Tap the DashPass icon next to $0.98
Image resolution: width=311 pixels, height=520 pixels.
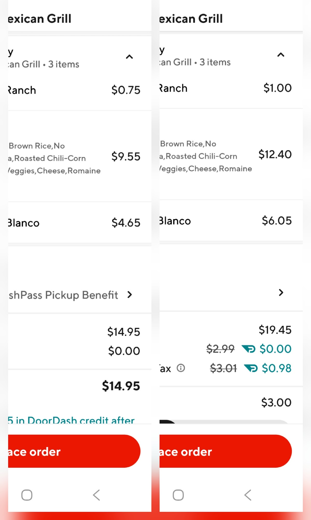[251, 368]
